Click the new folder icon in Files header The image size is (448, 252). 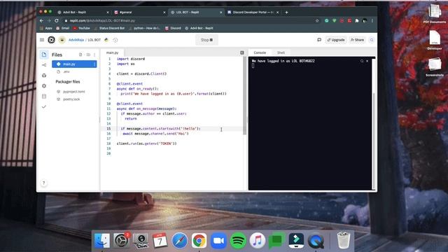point(88,55)
